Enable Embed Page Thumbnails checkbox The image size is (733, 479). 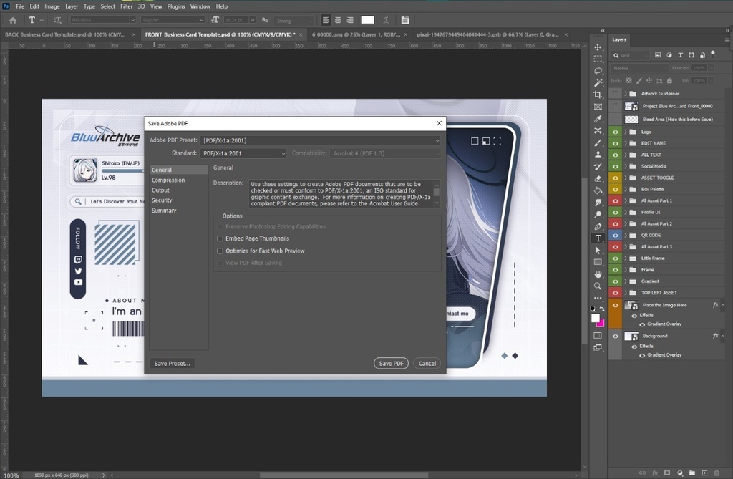[220, 238]
